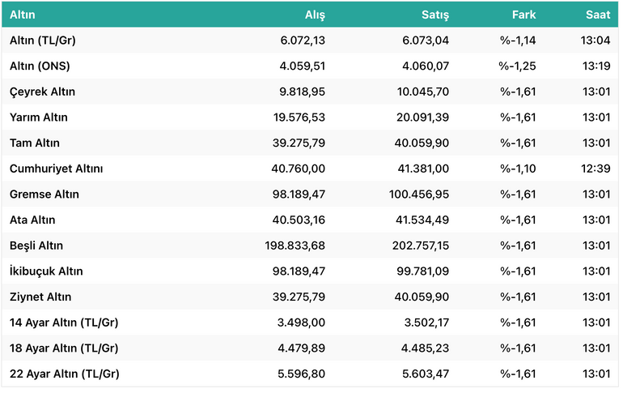The image size is (623, 393).
Task: Click the Satış column header
Action: click(x=435, y=15)
